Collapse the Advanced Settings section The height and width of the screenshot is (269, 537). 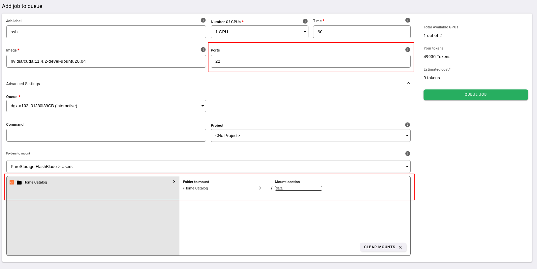[x=408, y=83]
